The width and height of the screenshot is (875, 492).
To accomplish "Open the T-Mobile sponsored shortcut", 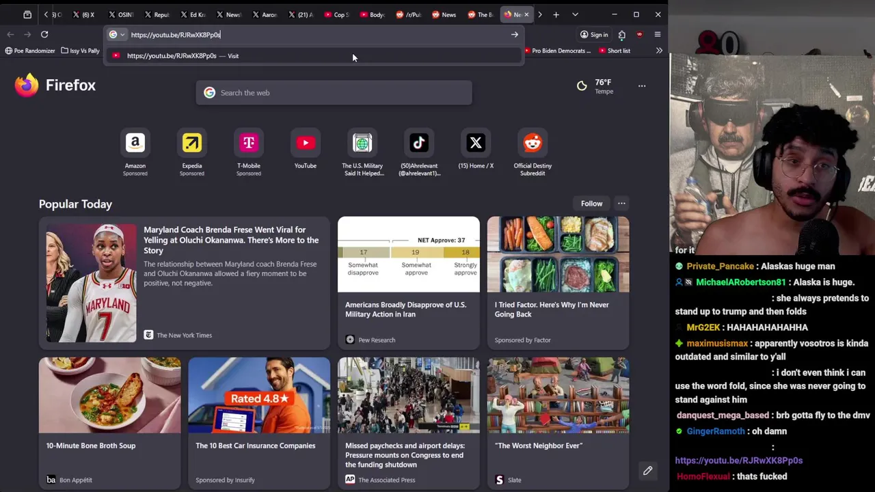I will click(249, 152).
